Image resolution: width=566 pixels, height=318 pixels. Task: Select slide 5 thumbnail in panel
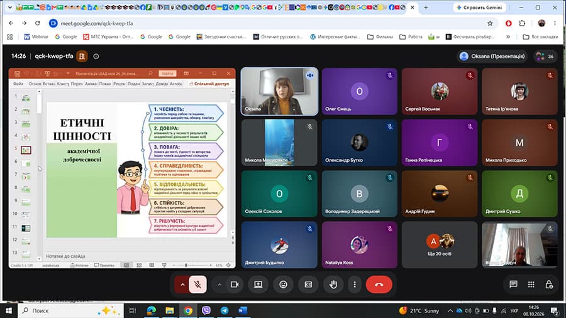point(26,150)
